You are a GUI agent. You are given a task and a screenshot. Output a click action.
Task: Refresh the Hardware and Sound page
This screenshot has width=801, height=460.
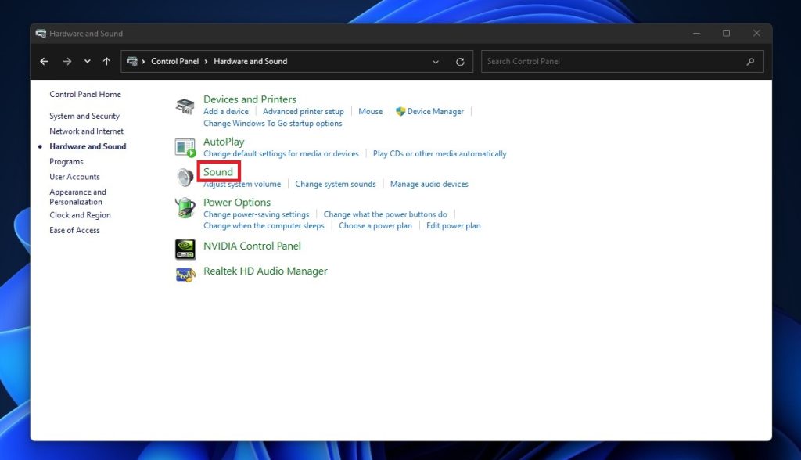click(460, 62)
